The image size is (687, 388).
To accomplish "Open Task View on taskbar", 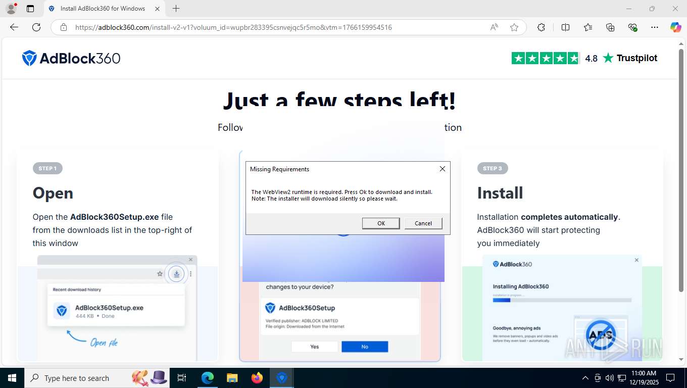I will click(x=182, y=378).
